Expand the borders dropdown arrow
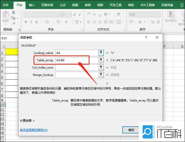 [51, 22]
